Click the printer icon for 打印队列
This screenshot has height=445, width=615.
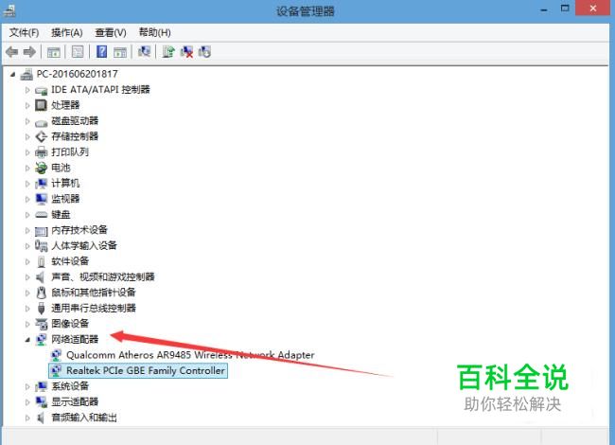click(x=42, y=151)
